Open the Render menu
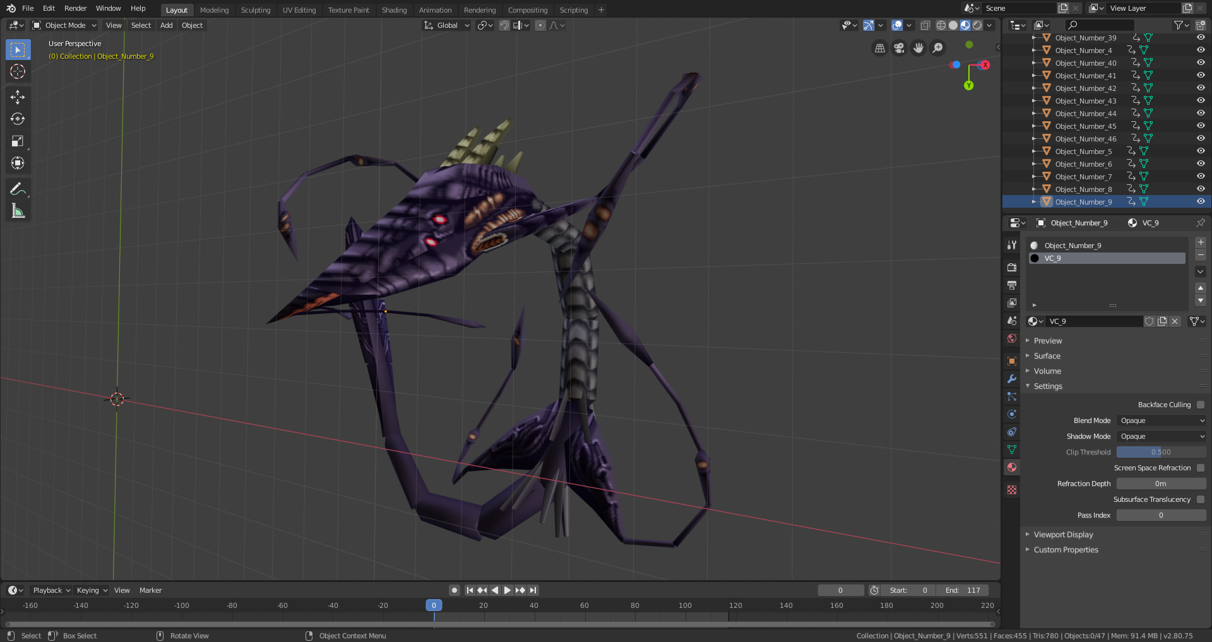Image resolution: width=1212 pixels, height=642 pixels. click(x=75, y=8)
